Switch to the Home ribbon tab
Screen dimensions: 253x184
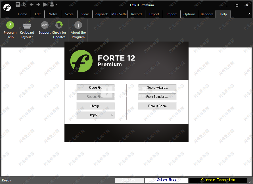(x=22, y=14)
